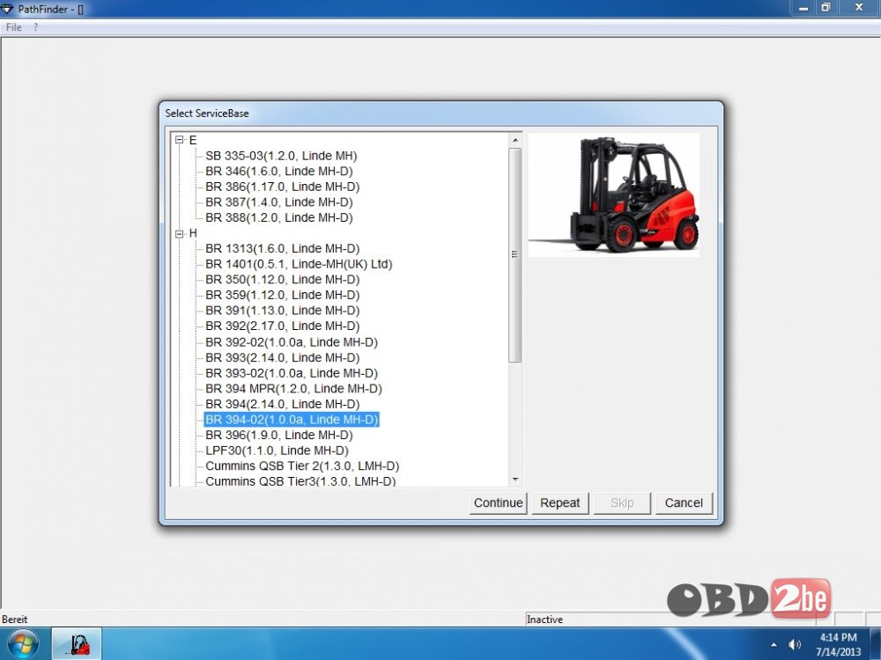Select BR 396(1.9.0, Linde MH-D)
881x660 pixels.
click(x=278, y=435)
